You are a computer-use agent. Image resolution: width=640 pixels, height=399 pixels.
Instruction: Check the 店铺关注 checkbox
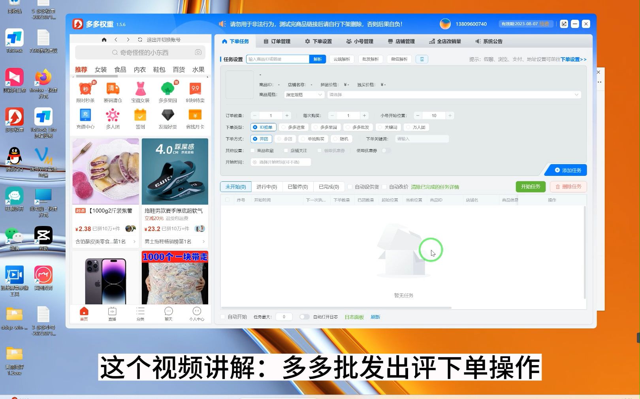pos(286,151)
